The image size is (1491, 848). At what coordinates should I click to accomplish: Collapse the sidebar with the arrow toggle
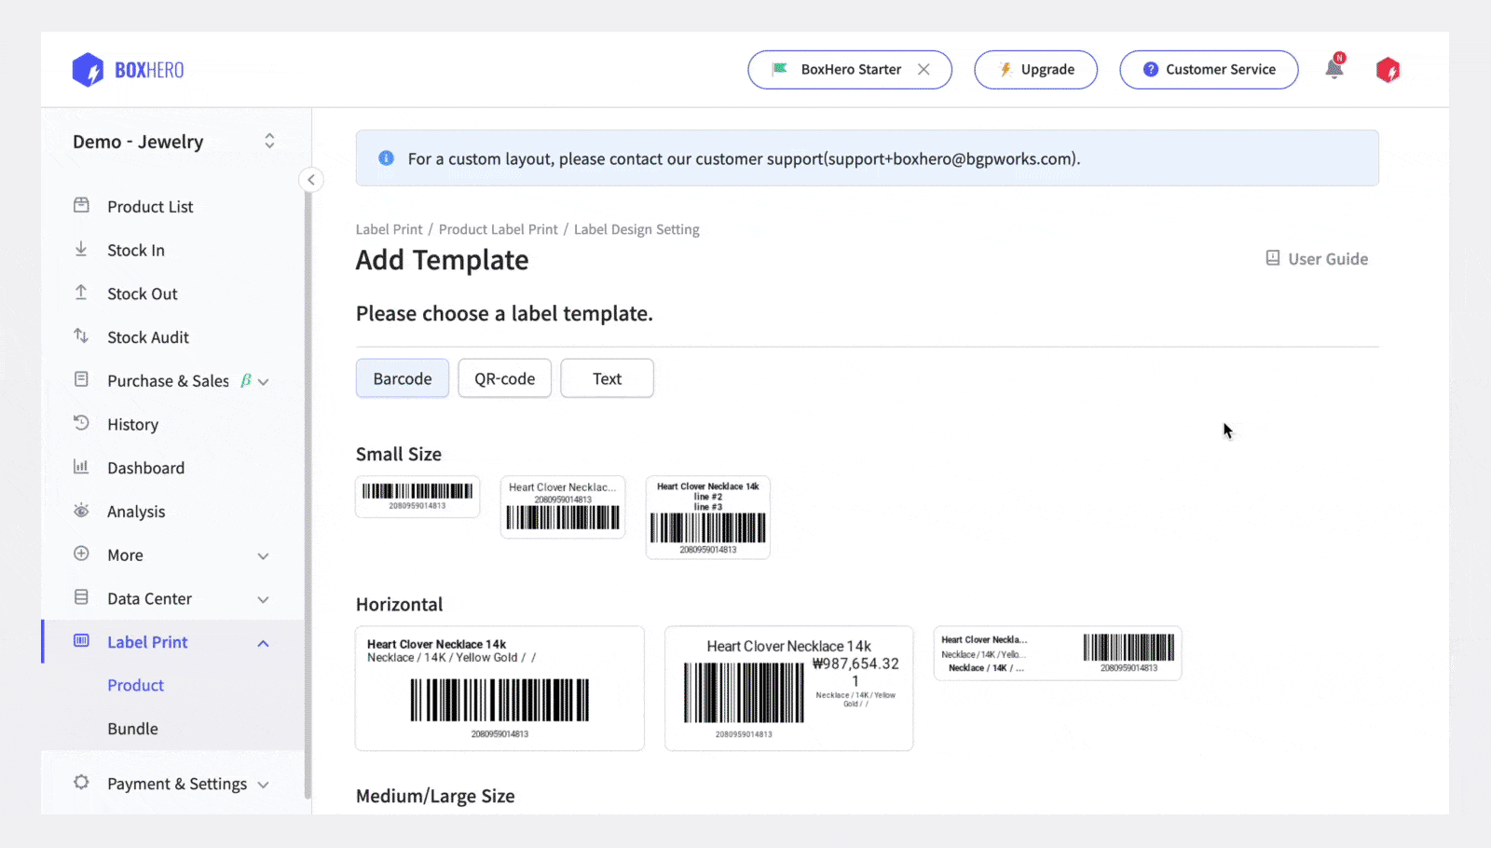click(311, 179)
